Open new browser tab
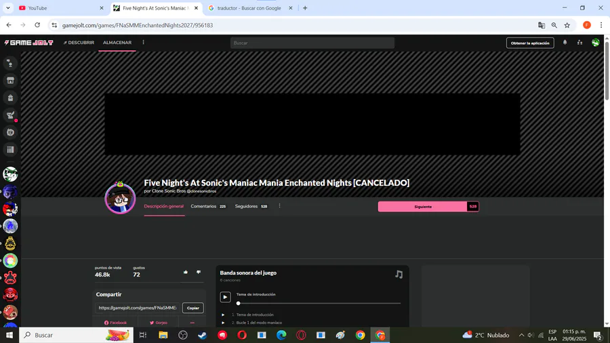Viewport: 610px width, 343px height. (305, 7)
